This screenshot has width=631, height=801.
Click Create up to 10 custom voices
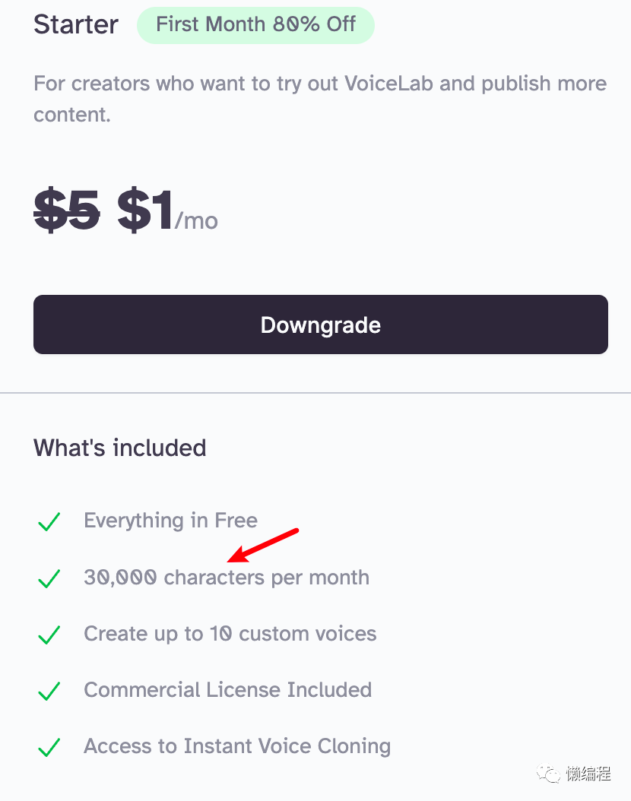pos(230,634)
